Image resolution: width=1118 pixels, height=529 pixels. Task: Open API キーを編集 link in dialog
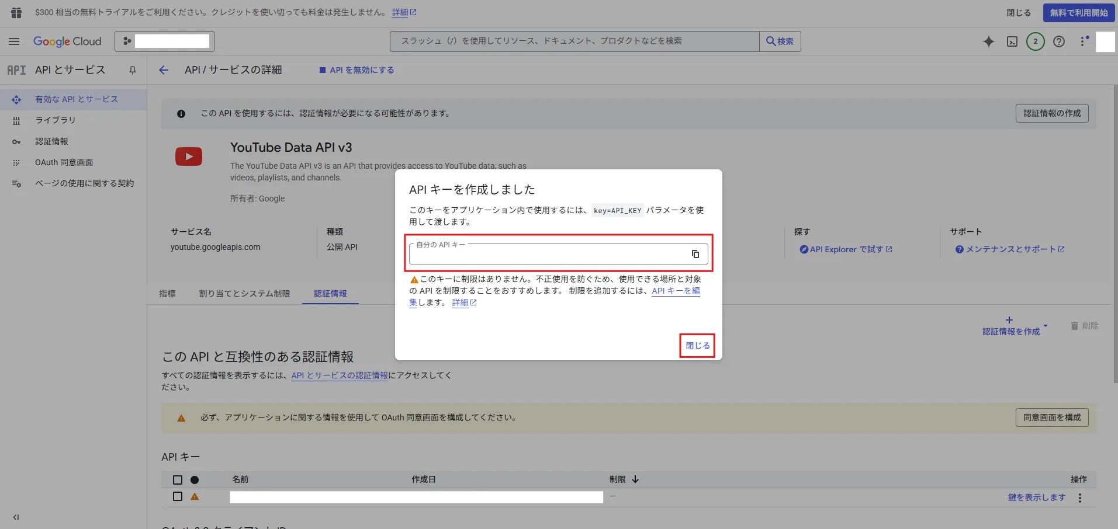pos(676,291)
